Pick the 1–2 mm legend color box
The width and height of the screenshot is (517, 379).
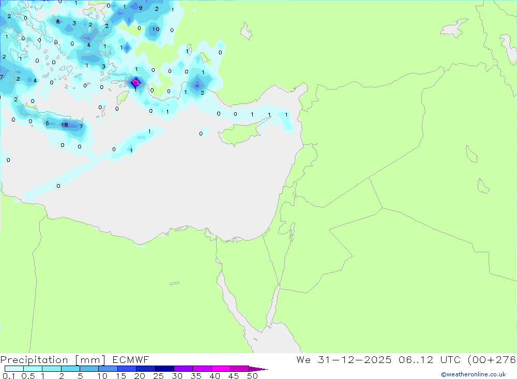51,369
